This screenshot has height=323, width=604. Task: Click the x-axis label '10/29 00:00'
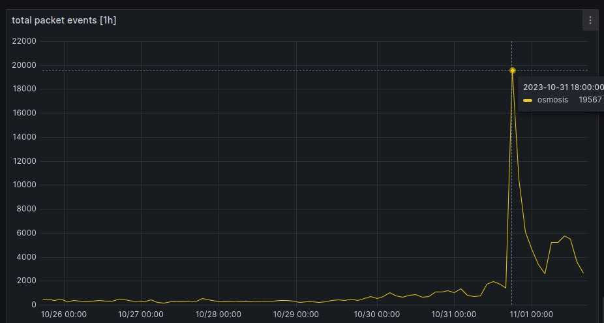(x=296, y=315)
